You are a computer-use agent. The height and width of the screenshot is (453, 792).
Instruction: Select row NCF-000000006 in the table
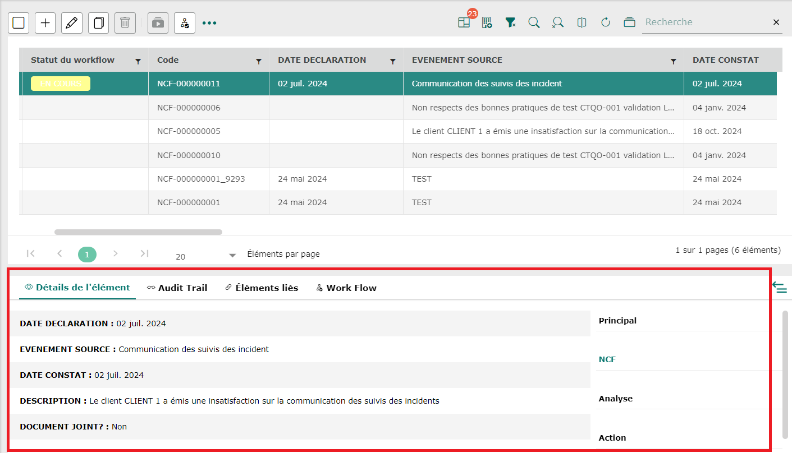click(x=189, y=108)
